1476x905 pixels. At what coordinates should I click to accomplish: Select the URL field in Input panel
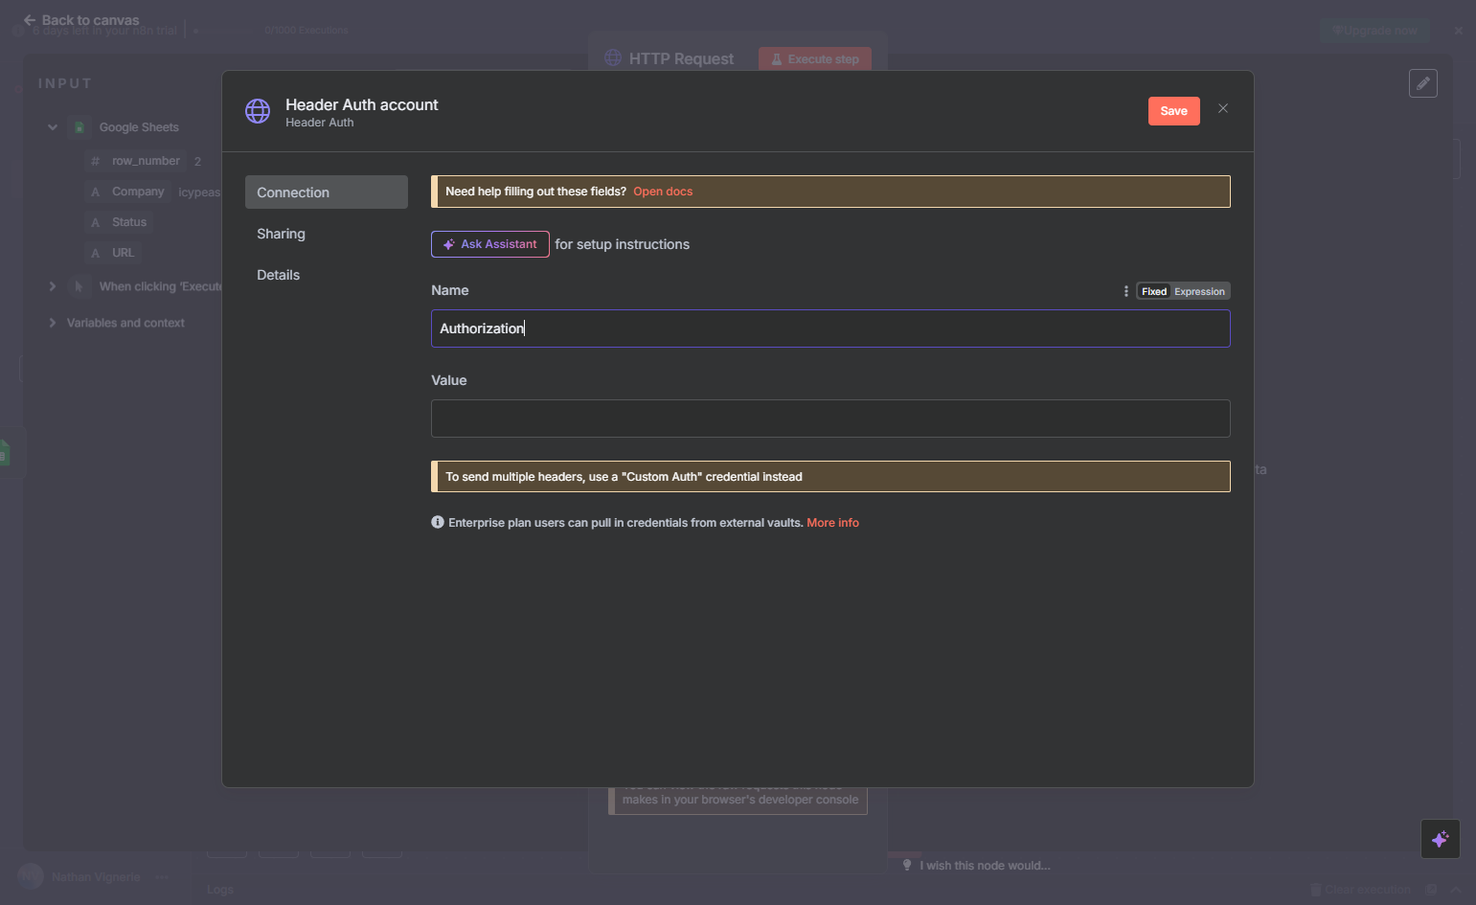pos(124,253)
